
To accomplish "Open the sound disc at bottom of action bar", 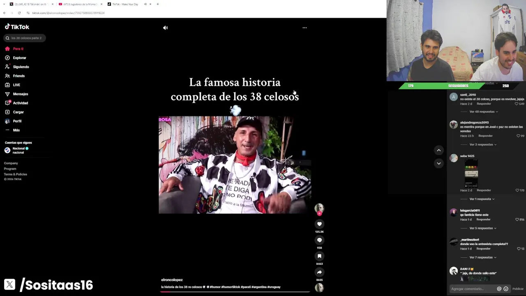I will pyautogui.click(x=319, y=288).
